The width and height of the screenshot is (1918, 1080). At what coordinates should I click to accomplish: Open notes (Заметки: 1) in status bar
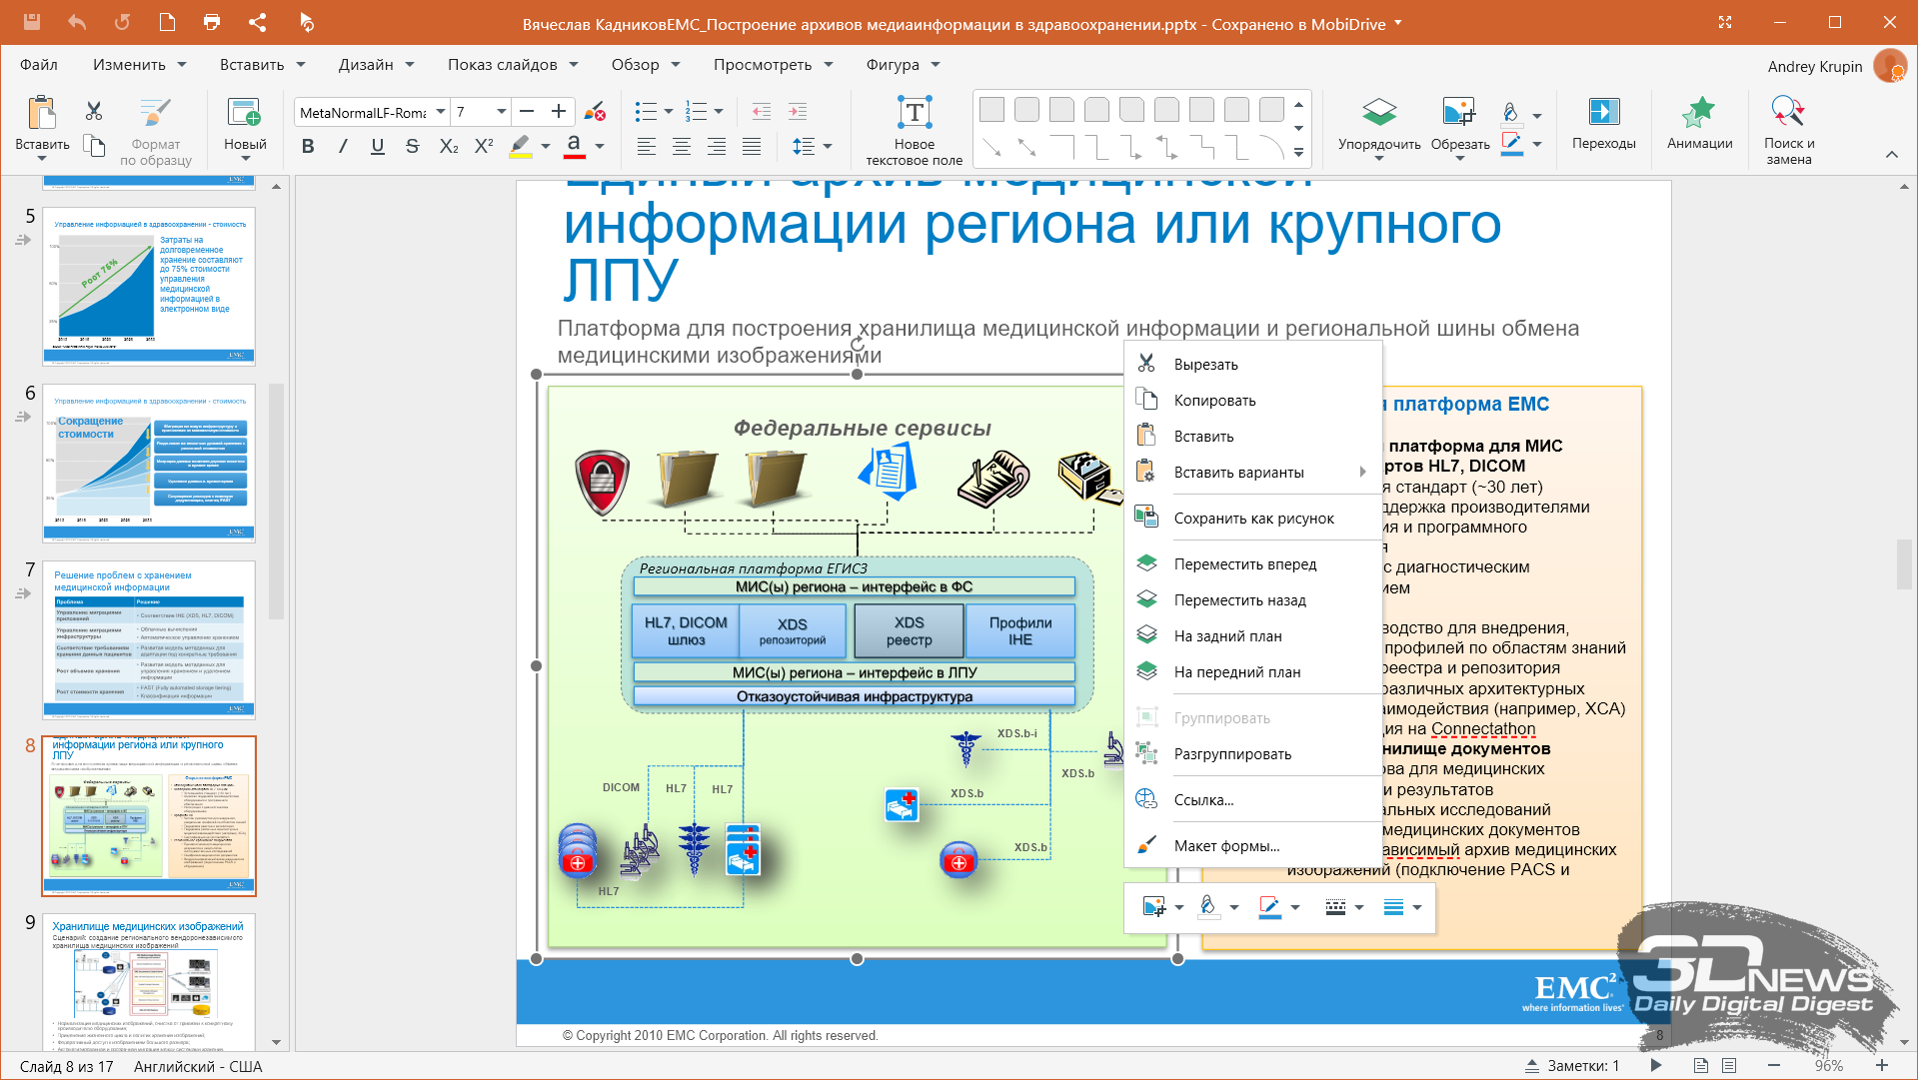click(x=1571, y=1066)
